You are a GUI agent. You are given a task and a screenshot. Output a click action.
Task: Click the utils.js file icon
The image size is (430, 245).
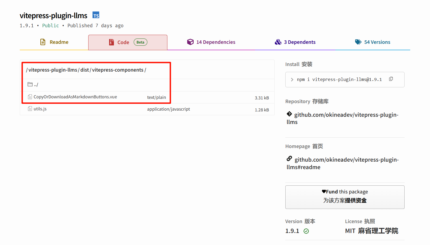point(30,109)
